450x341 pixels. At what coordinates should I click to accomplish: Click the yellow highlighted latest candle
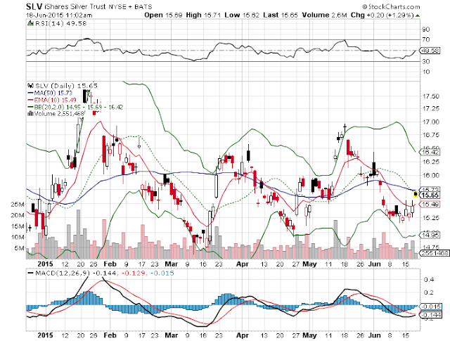[416, 194]
